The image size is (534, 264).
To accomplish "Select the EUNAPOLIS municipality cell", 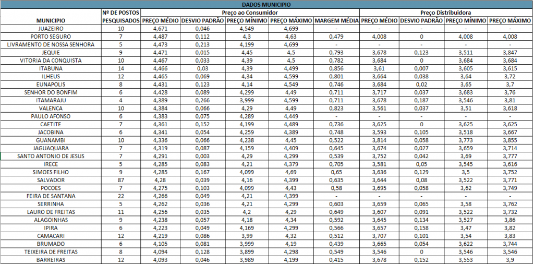I will pyautogui.click(x=51, y=85).
